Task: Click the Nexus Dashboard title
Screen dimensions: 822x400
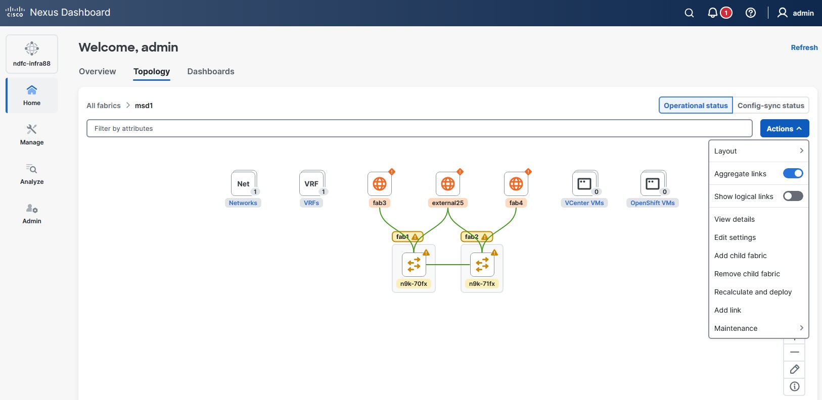Action: pos(70,12)
